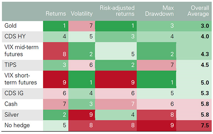Click the Gold row label
This screenshot has width=213, height=134.
[x=10, y=26]
